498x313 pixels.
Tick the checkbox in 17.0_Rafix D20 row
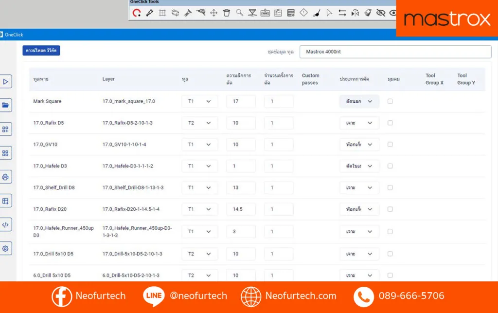coord(390,209)
